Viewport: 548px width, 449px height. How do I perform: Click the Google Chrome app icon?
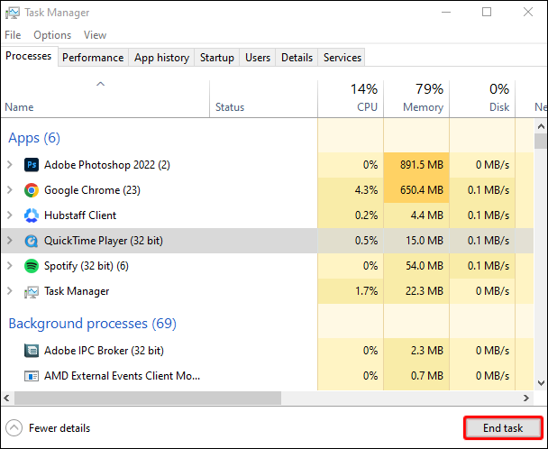pos(31,190)
